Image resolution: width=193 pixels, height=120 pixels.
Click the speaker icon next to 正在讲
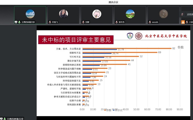tap(182, 14)
